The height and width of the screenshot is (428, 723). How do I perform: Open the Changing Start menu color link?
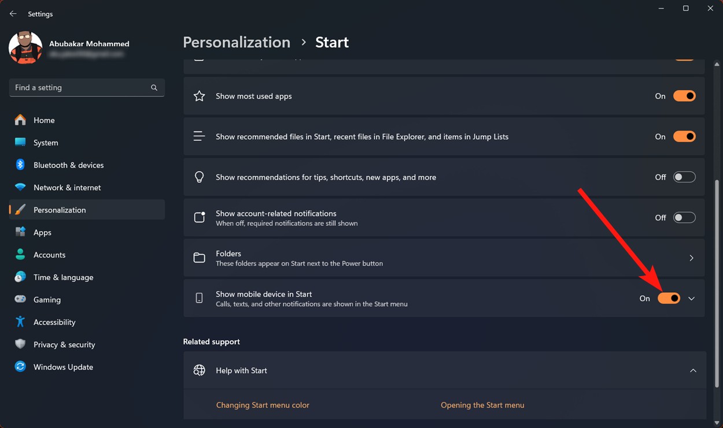click(x=263, y=405)
